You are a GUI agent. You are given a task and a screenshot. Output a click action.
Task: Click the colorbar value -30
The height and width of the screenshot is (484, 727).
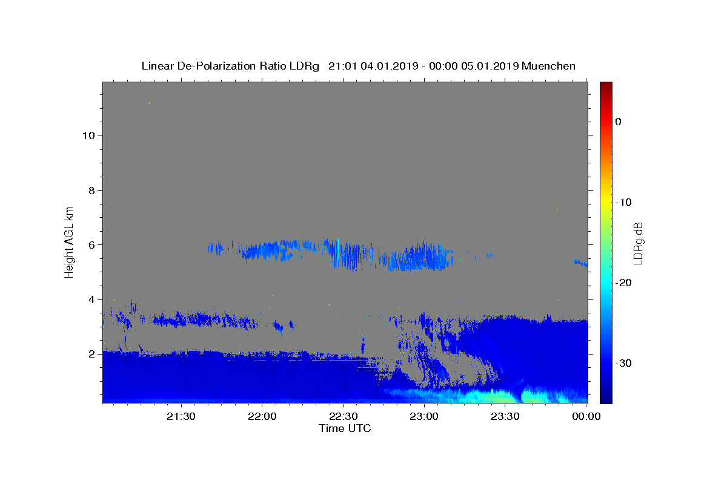(x=623, y=363)
